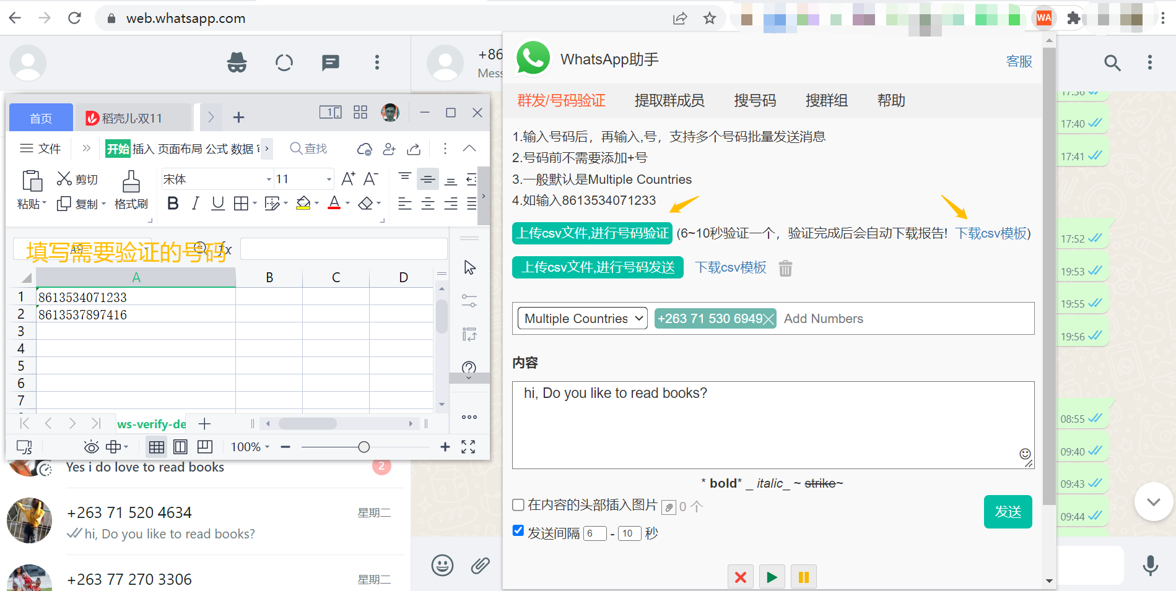Toggle bold in WPS spreadsheet

point(173,204)
